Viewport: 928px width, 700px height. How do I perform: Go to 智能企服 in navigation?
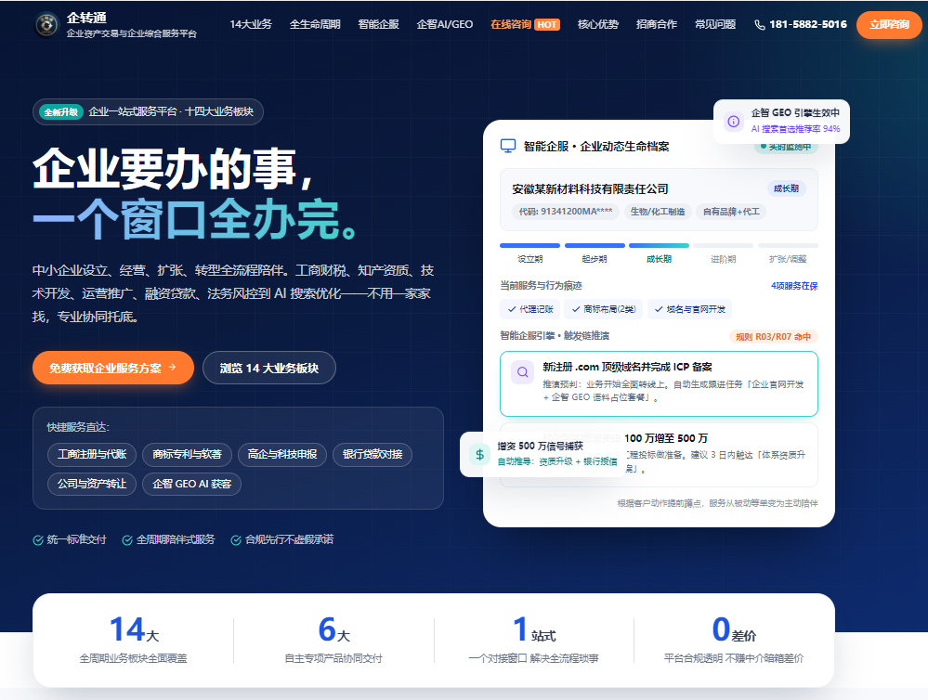click(x=379, y=24)
